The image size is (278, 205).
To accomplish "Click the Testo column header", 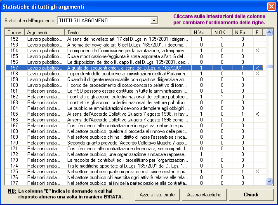I will [x=128, y=32].
